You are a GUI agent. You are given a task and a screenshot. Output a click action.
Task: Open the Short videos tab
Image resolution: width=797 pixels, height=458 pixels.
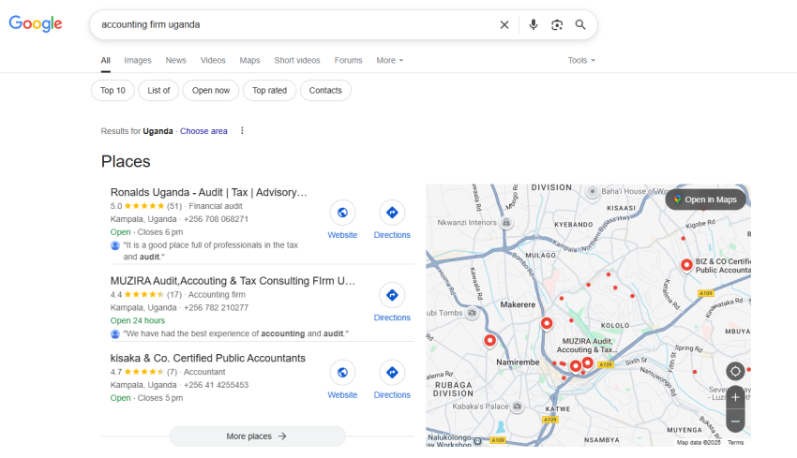pyautogui.click(x=297, y=61)
